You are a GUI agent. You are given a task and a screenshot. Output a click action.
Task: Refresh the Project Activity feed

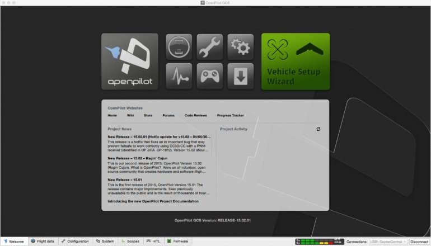(x=318, y=129)
